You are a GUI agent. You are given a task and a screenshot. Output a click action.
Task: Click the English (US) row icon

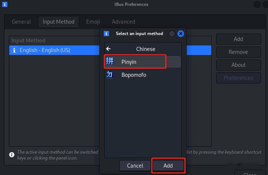(14, 50)
